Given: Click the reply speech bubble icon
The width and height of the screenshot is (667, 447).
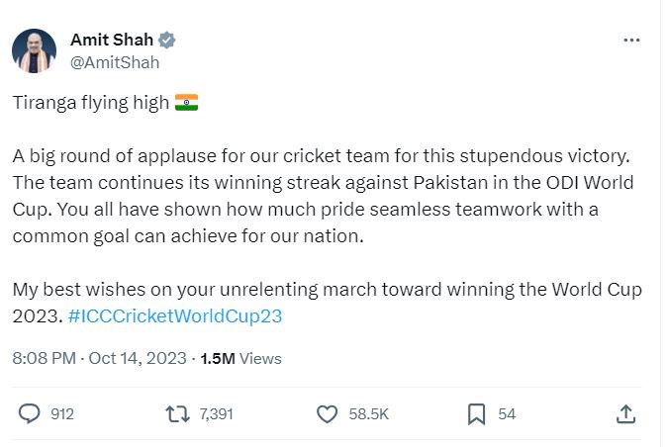Looking at the screenshot, I should 30,414.
